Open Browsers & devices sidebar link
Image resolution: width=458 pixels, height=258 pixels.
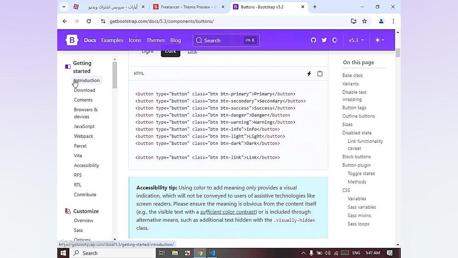coord(86,113)
